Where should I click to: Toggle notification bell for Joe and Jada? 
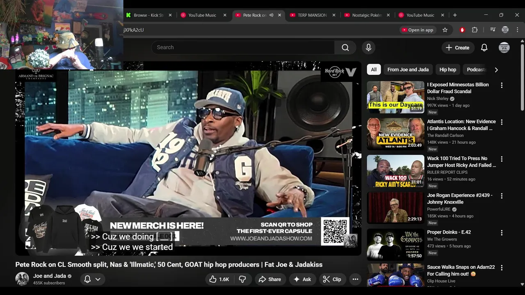pyautogui.click(x=87, y=279)
